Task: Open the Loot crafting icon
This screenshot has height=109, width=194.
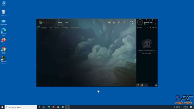Action: coord(119,22)
